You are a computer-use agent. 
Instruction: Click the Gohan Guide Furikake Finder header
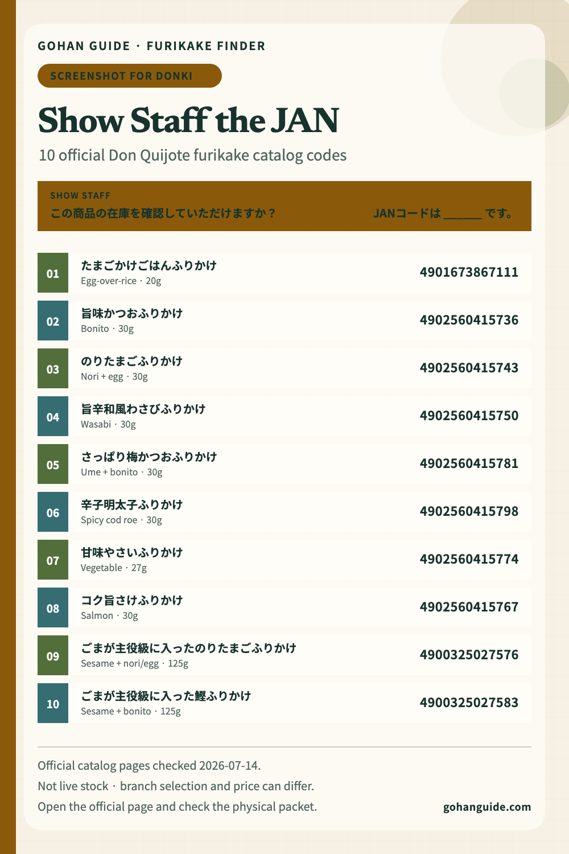click(x=151, y=46)
